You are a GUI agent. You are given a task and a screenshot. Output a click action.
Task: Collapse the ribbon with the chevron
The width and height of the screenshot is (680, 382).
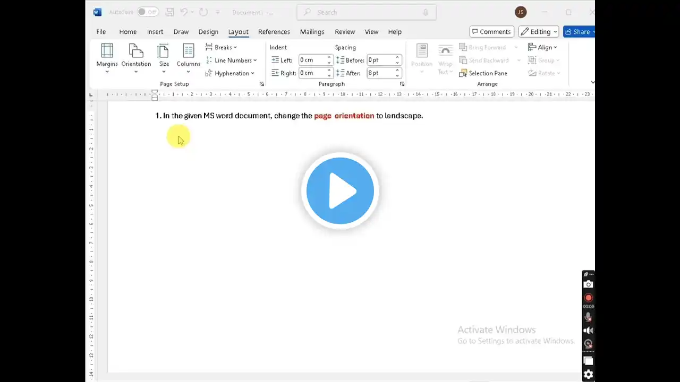click(592, 82)
